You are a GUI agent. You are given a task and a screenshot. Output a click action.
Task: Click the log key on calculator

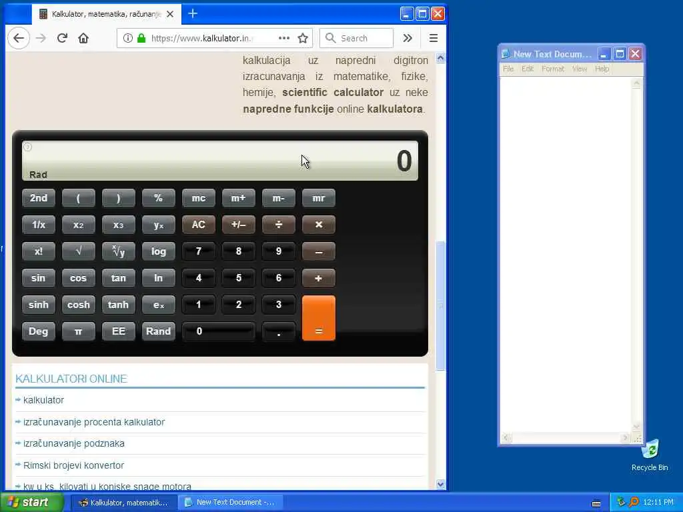[x=159, y=251]
